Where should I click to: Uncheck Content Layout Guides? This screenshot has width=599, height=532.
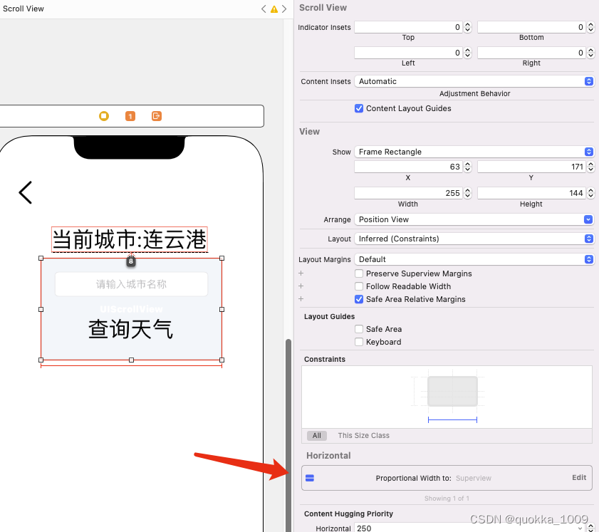(360, 108)
